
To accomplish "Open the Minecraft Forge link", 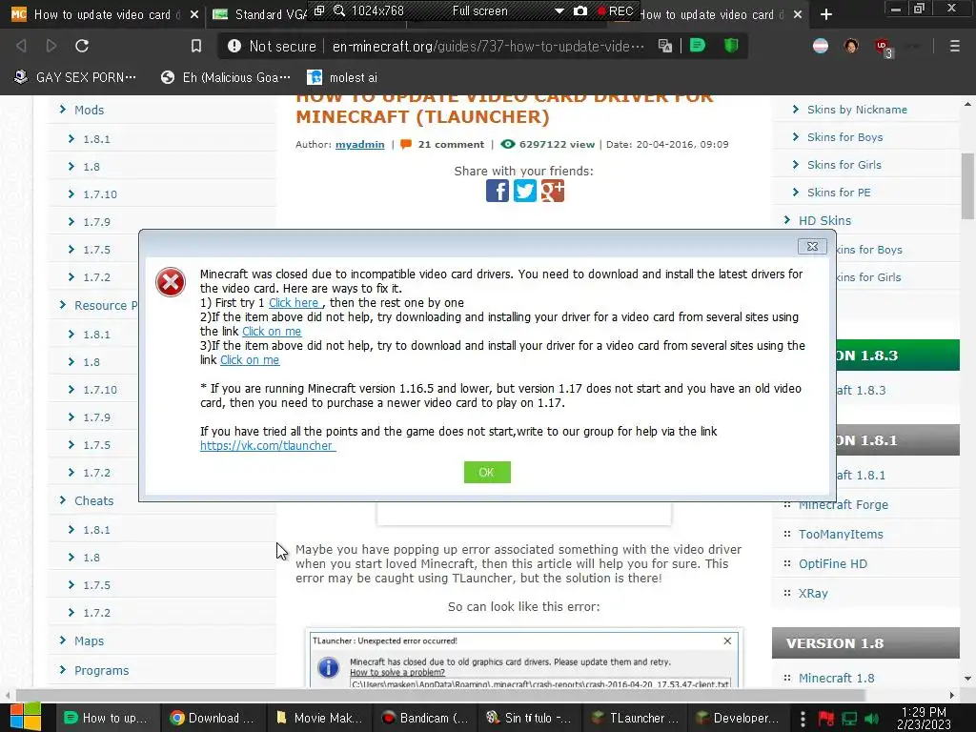I will tap(843, 505).
